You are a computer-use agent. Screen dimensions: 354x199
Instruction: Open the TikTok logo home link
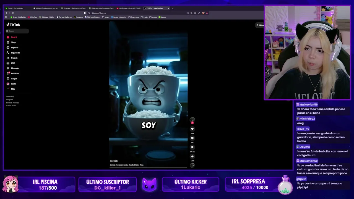(13, 25)
